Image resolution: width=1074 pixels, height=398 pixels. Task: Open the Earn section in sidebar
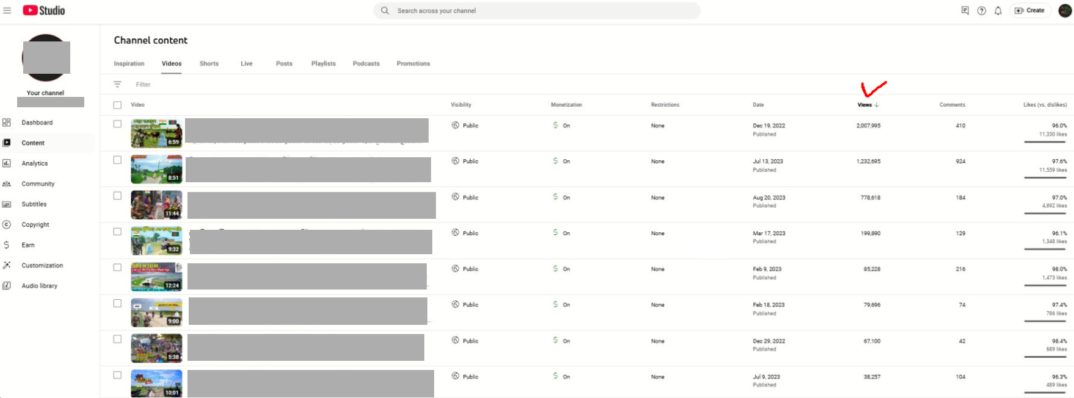pyautogui.click(x=28, y=245)
